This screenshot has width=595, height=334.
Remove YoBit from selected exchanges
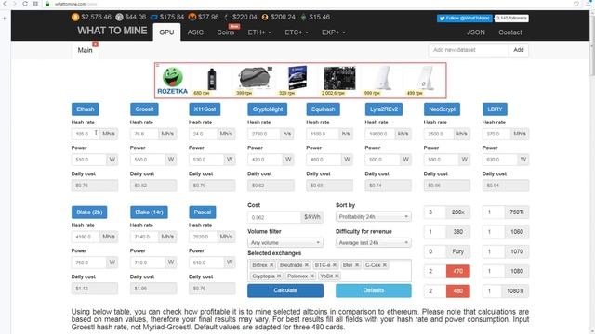coord(337,276)
